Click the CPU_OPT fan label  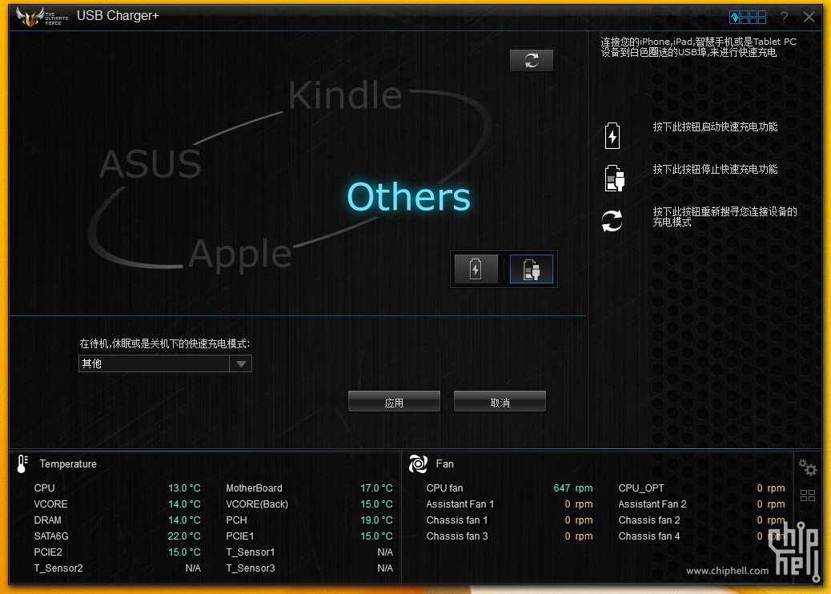[x=641, y=488]
